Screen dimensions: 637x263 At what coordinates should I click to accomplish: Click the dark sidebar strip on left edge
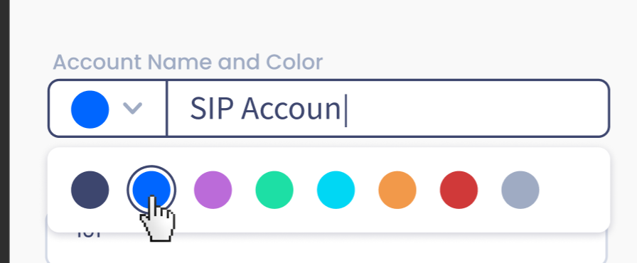pos(4,131)
